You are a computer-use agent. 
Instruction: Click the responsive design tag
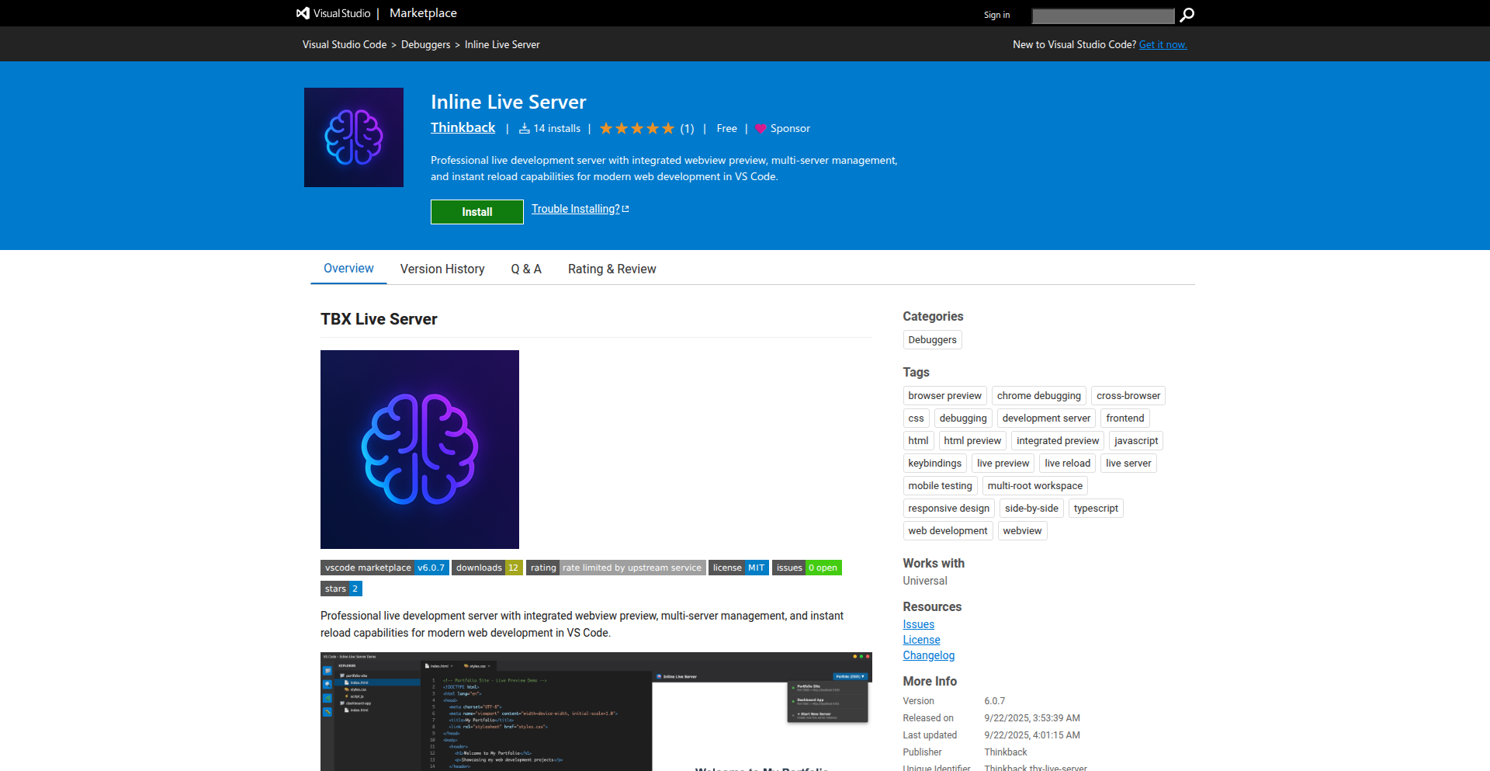948,509
